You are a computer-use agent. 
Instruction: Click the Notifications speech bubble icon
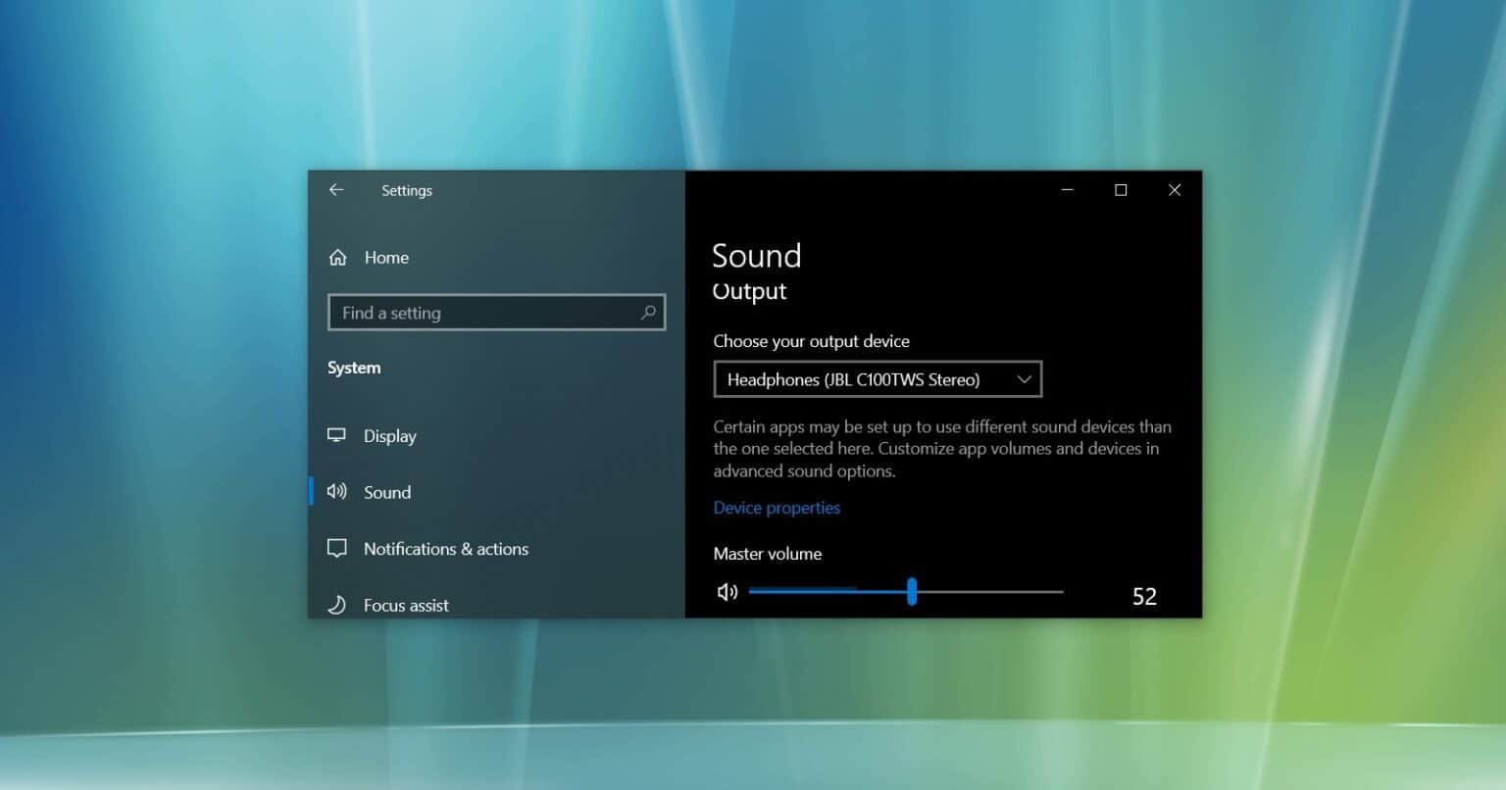337,549
